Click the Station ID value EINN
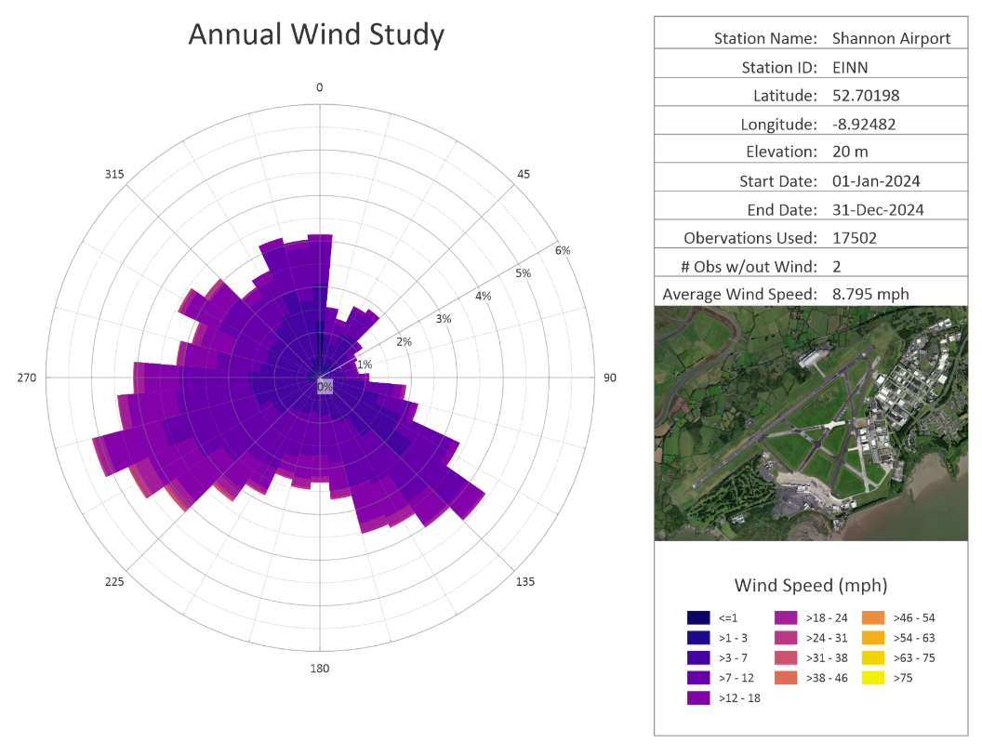The image size is (982, 756). 850,67
